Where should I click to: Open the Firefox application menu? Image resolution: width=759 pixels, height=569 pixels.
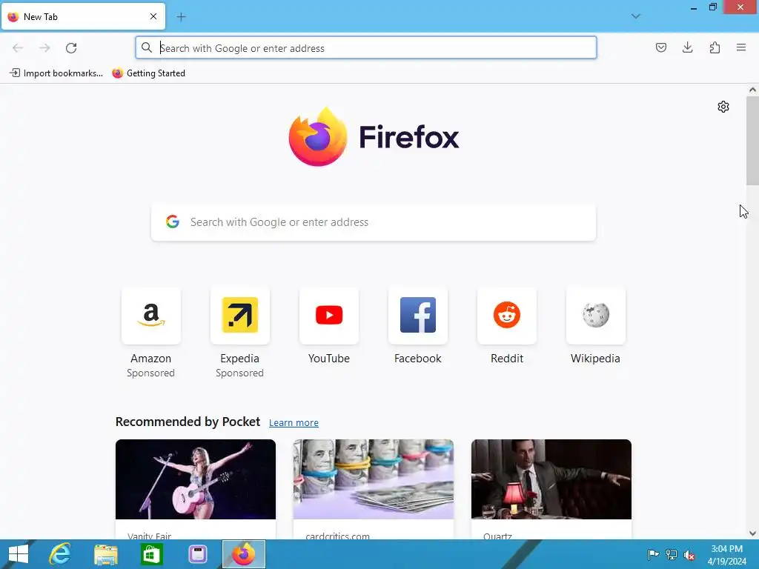tap(741, 47)
